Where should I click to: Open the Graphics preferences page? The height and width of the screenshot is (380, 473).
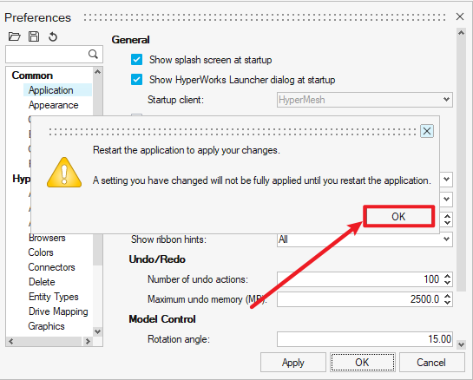click(x=47, y=326)
